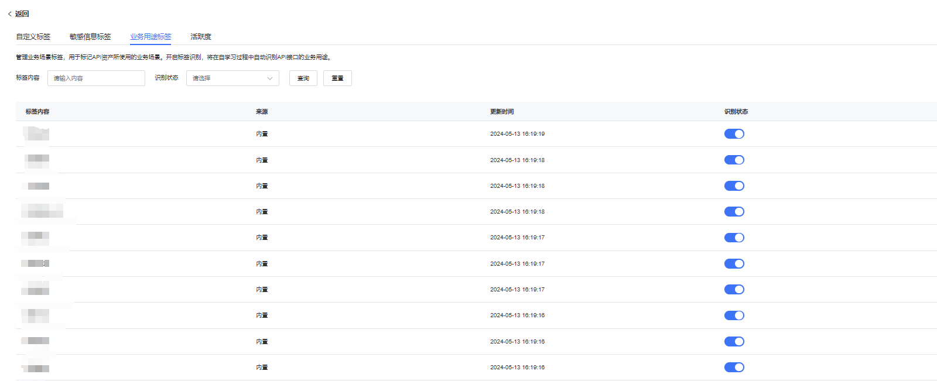
Task: Click the 更新时间 column header
Action: point(502,111)
